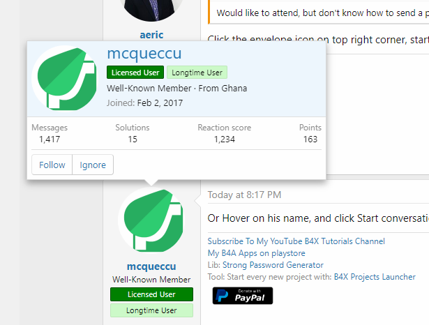
Task: Click the Licensed User banner below the post author
Action: click(x=151, y=294)
